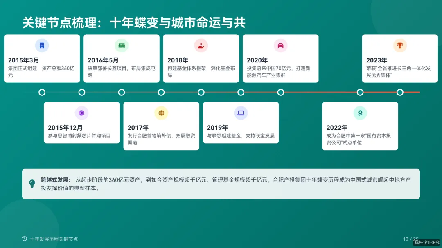Click text 荣获全省推进长三角一体化发展优秀集体

click(398, 72)
